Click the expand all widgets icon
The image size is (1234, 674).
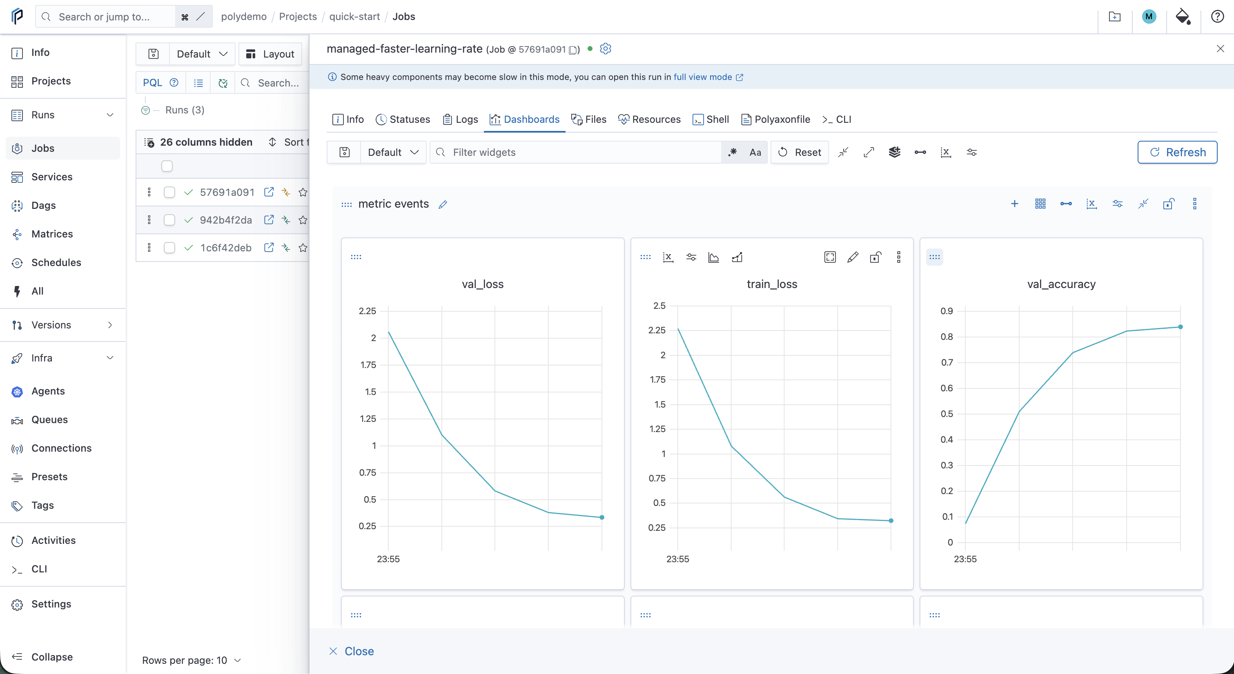(x=869, y=152)
